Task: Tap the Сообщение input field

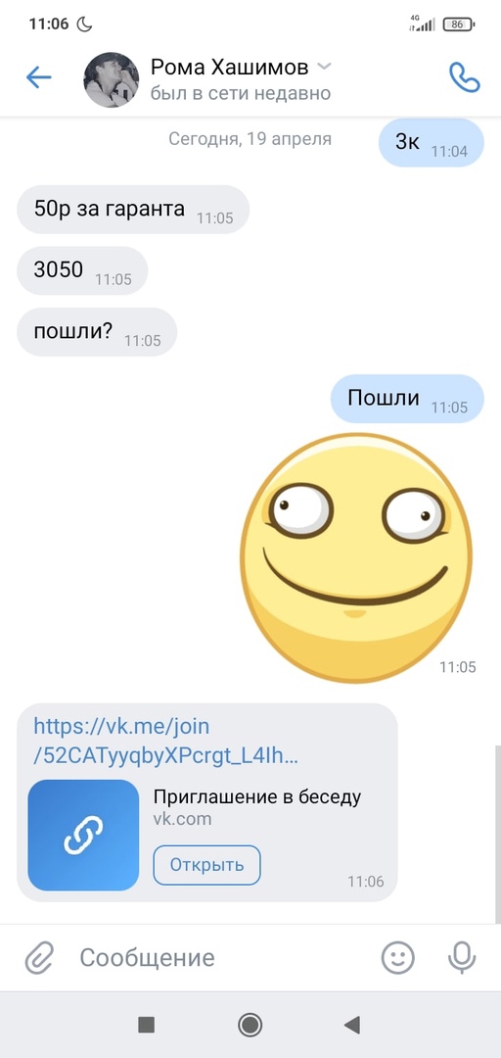Action: pyautogui.click(x=222, y=957)
